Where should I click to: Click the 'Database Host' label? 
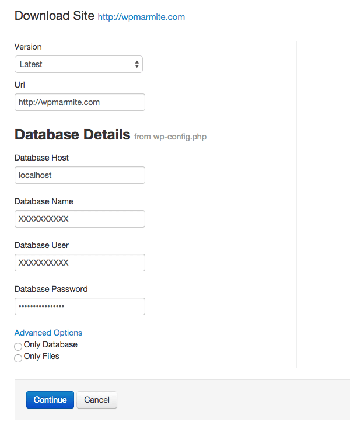point(41,158)
